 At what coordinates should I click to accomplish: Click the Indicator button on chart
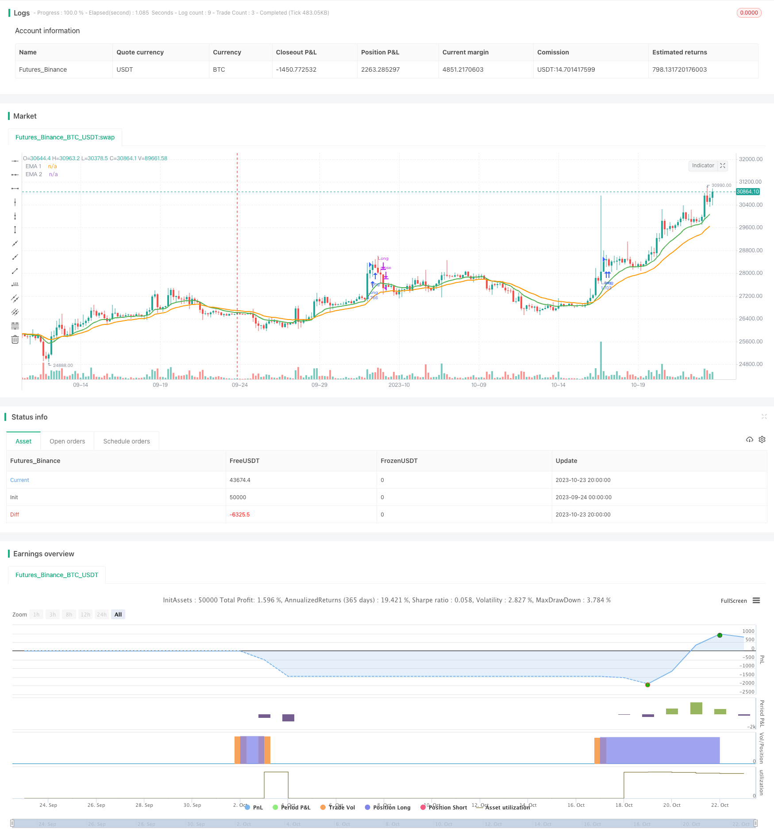pos(703,166)
